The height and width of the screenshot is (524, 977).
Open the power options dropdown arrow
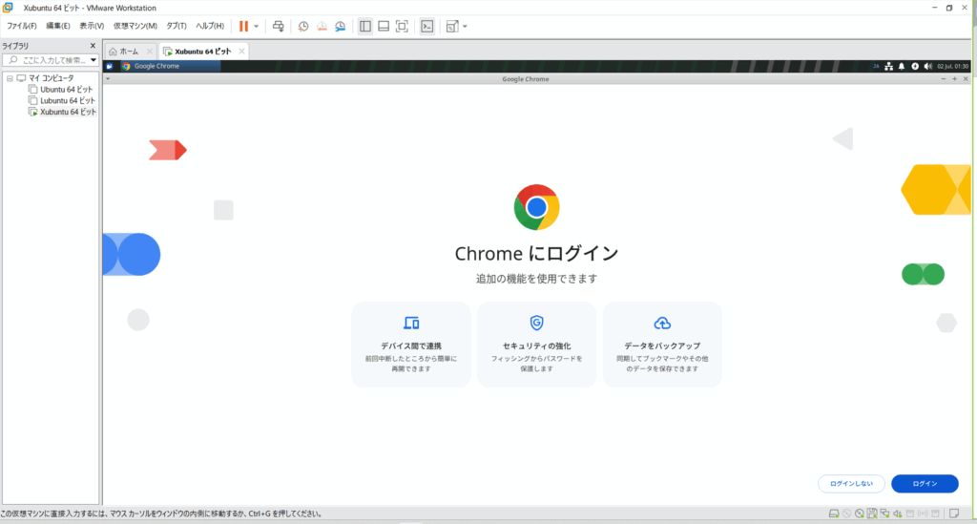coord(256,26)
